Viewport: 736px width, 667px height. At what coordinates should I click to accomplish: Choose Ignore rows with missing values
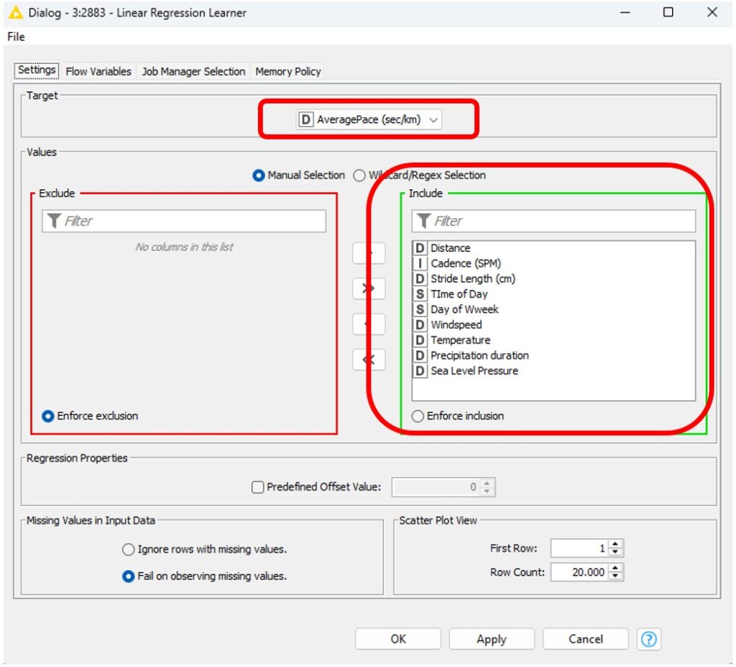coord(129,550)
